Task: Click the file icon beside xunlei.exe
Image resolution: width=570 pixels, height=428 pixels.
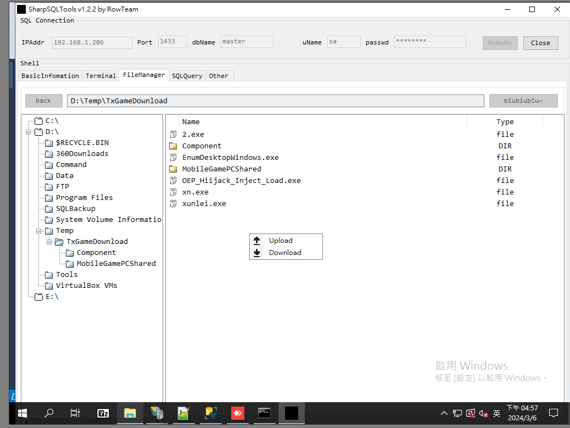Action: pos(173,204)
